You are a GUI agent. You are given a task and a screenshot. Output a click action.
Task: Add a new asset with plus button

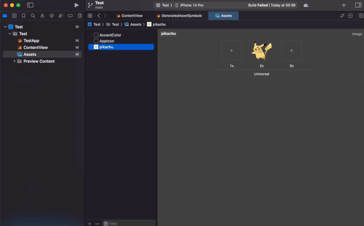[90, 224]
